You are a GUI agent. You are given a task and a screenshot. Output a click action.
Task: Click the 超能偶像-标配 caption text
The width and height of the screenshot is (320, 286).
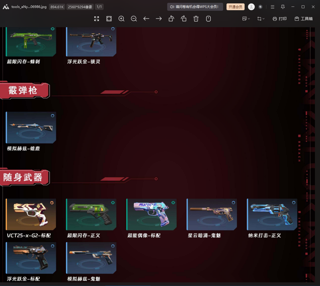click(144, 236)
